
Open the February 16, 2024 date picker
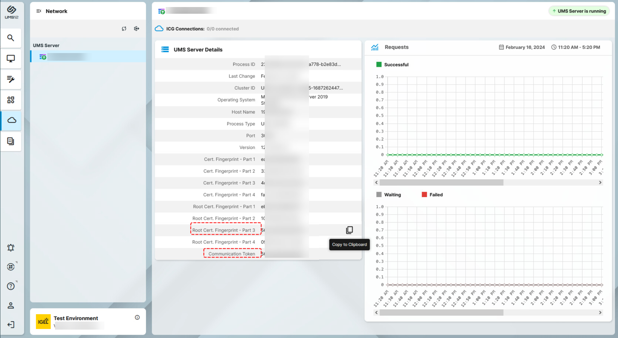[x=522, y=47]
